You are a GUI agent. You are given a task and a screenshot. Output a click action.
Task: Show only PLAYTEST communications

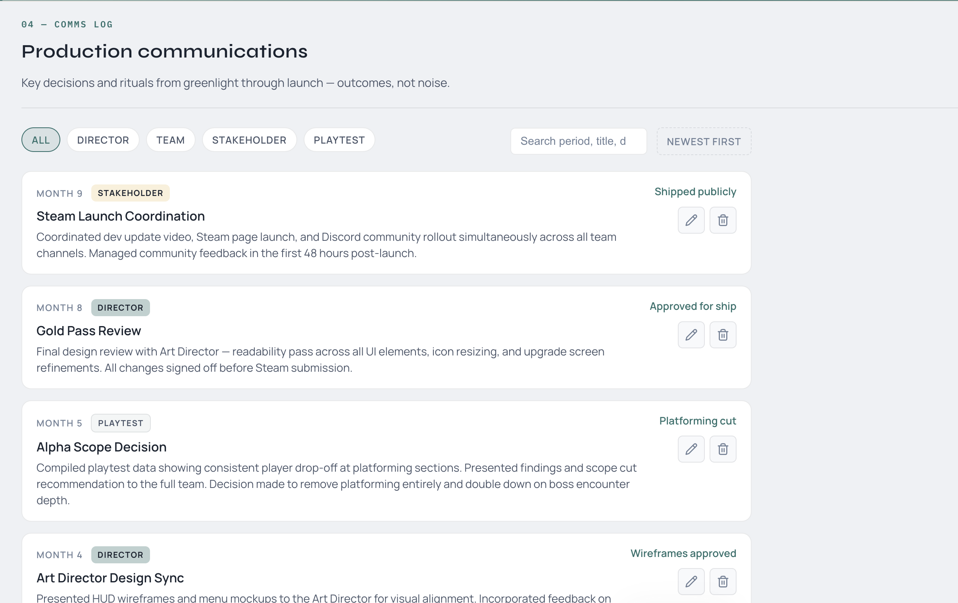339,140
